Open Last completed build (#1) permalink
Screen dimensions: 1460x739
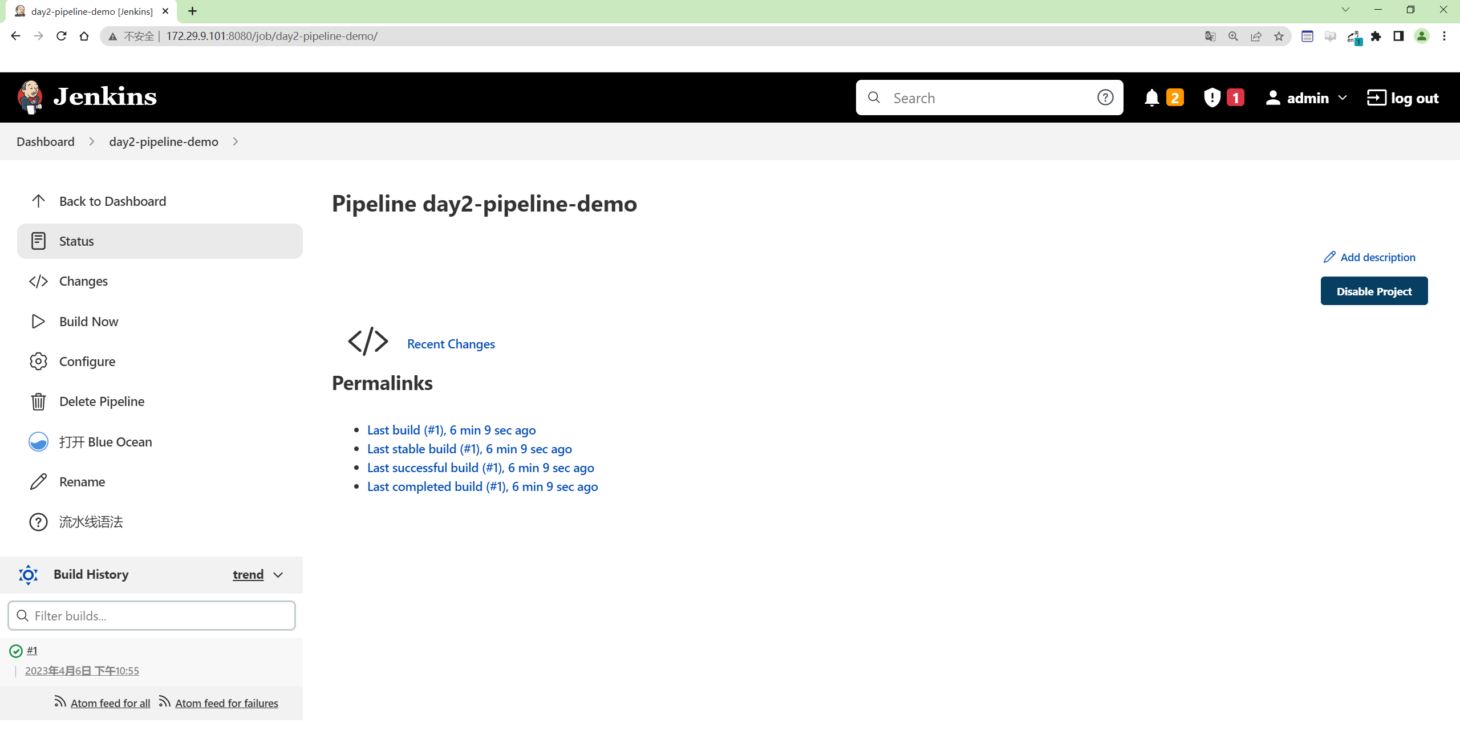coord(482,486)
